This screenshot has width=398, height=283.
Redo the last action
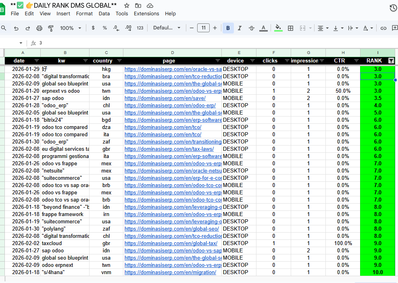coord(28,28)
